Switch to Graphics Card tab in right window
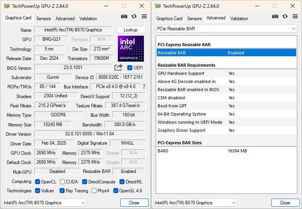This screenshot has height=209, width=302. pyautogui.click(x=169, y=19)
